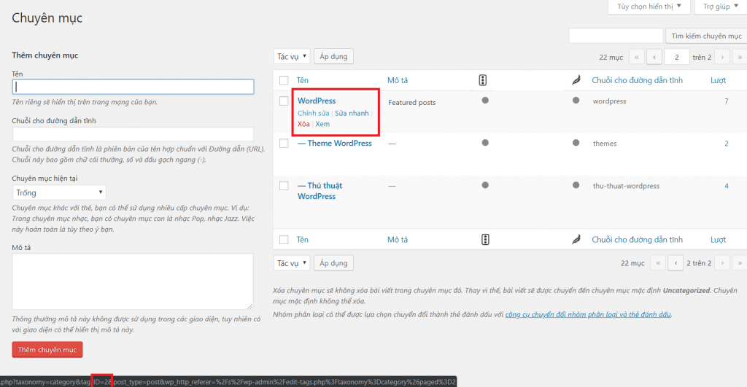Click the SEO score traffic-light icon in the top header

(483, 80)
